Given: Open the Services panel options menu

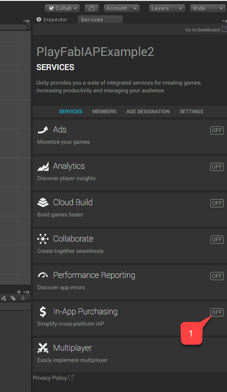Looking at the screenshot, I should [224, 21].
